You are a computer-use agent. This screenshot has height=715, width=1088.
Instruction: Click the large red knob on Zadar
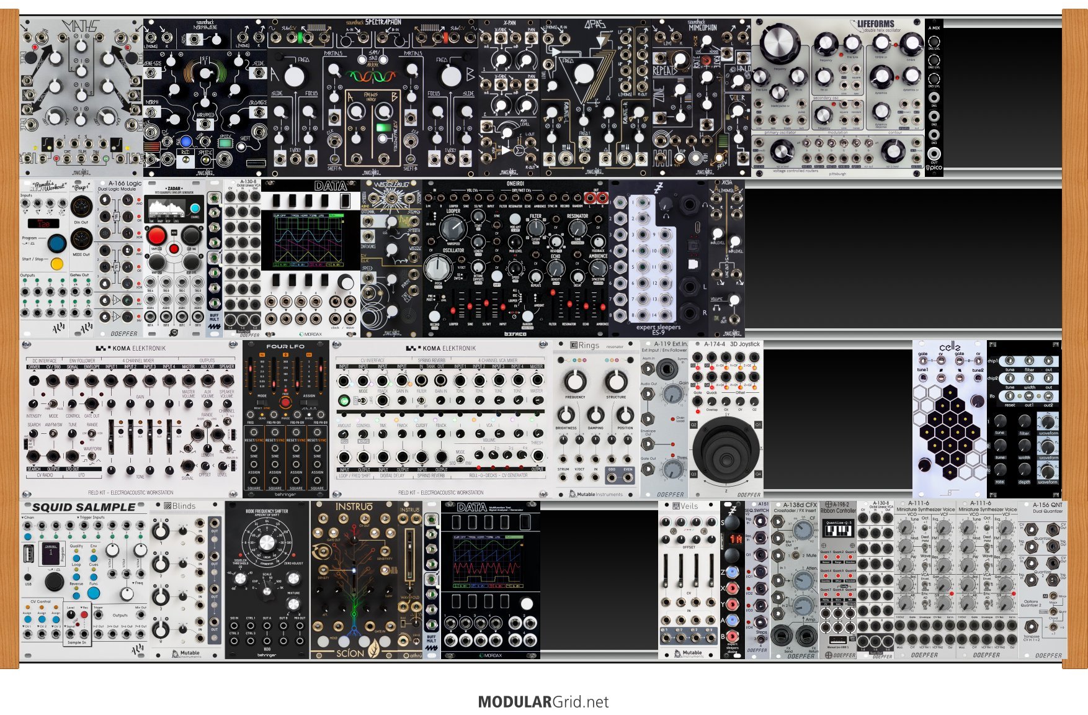coord(157,236)
